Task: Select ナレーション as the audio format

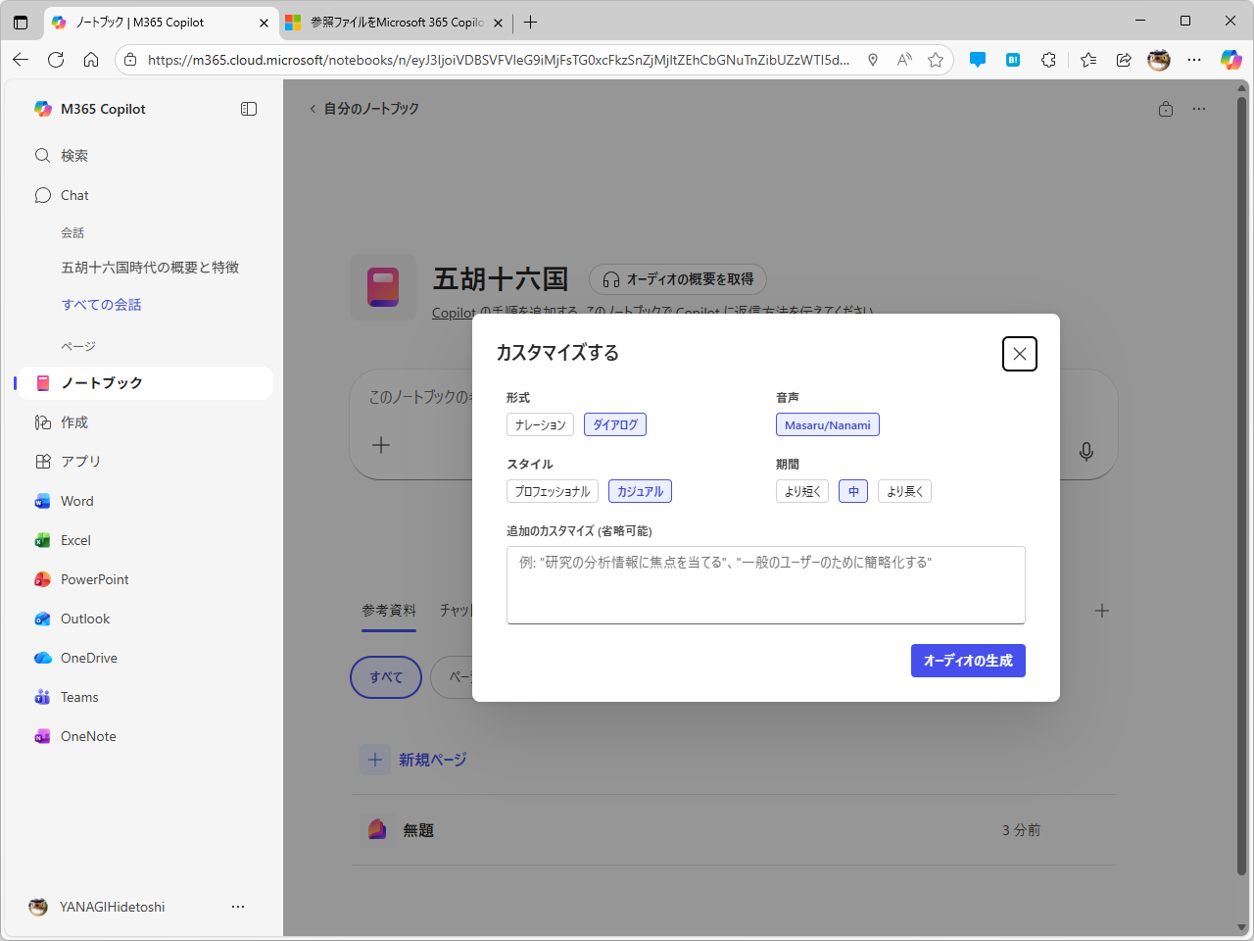Action: point(539,424)
